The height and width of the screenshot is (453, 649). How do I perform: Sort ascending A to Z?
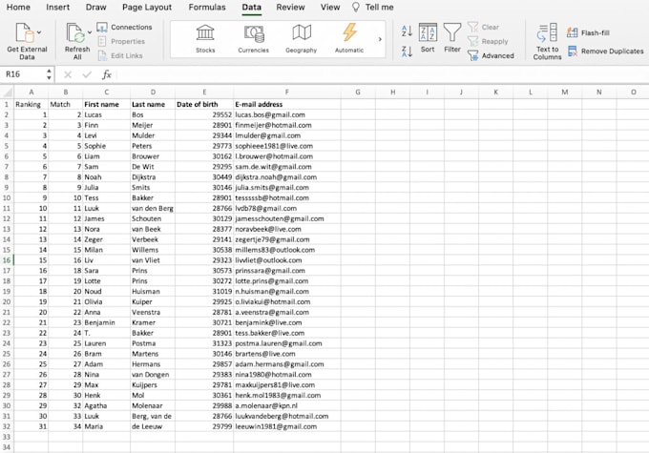pyautogui.click(x=407, y=31)
